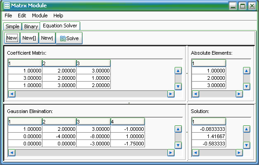
Task: Click Gaussian Elimination cell -3.00000
Action: (93, 144)
